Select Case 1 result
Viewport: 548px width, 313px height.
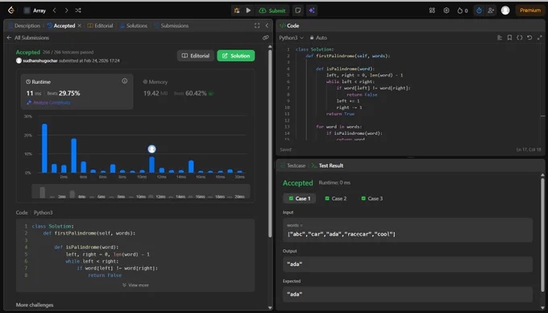(300, 198)
